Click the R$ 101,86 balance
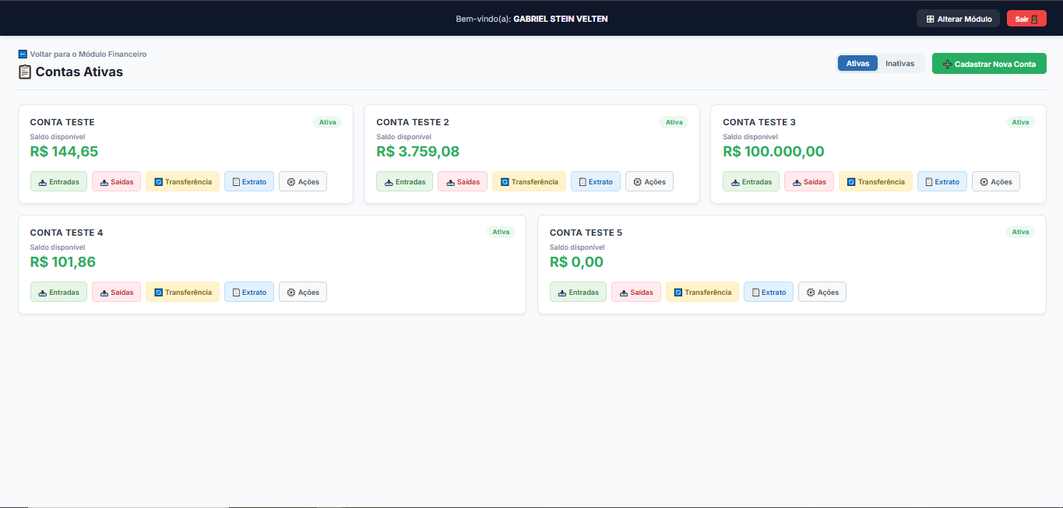The width and height of the screenshot is (1063, 508). (63, 262)
